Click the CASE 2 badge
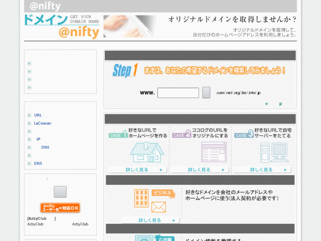Image resolution: width=321 pixels, height=241 pixels. click(181, 134)
